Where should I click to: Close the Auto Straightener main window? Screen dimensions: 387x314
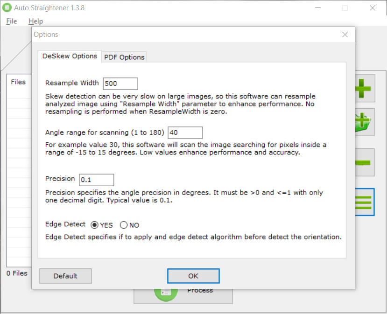[x=373, y=8]
